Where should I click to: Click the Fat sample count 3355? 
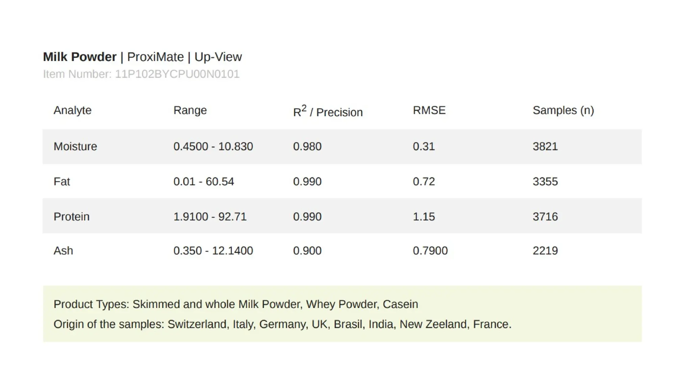point(545,182)
